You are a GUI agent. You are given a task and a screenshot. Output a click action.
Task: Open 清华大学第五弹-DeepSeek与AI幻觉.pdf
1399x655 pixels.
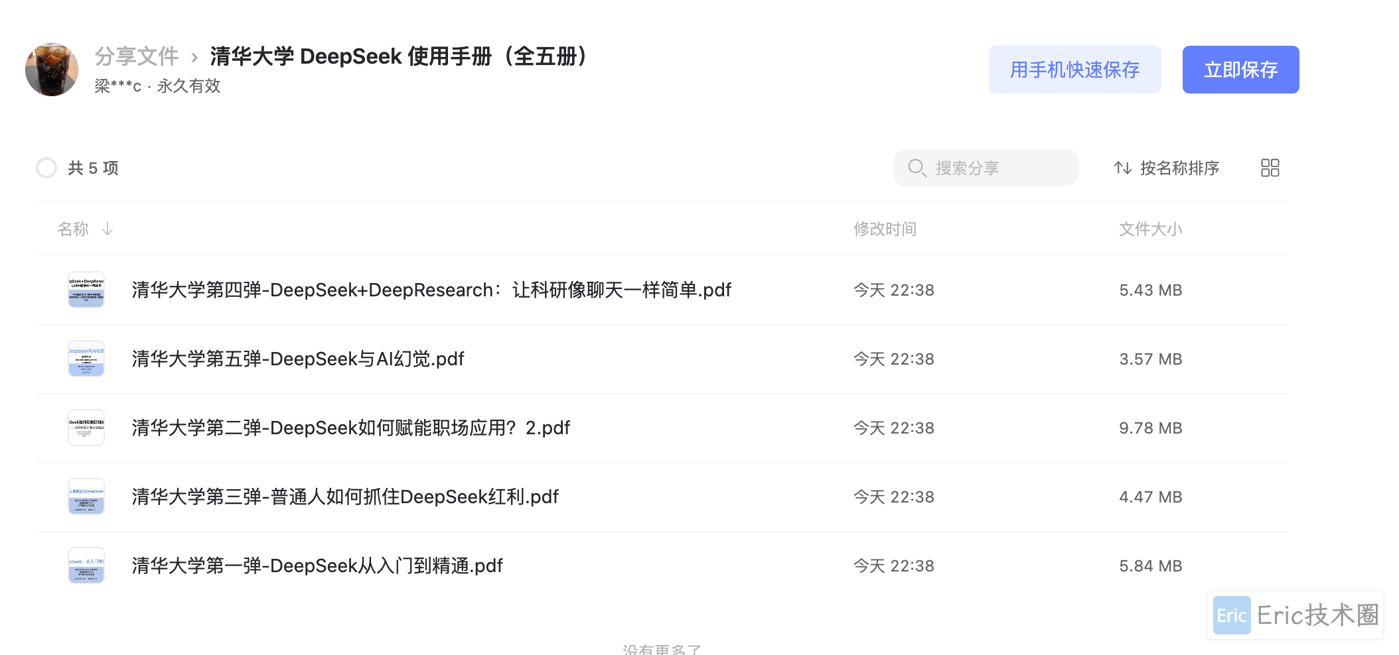pyautogui.click(x=298, y=359)
